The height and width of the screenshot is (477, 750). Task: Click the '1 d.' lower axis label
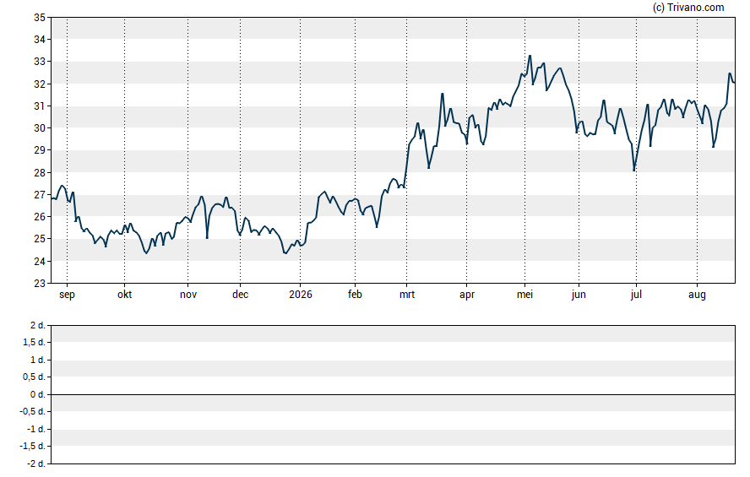[x=38, y=360]
